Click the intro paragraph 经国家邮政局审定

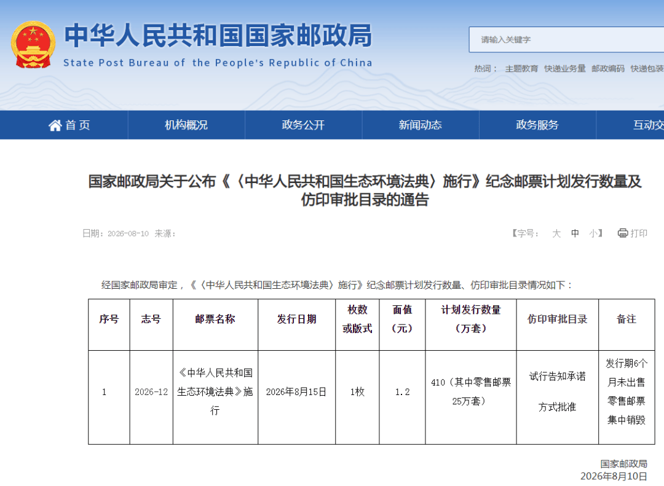[337, 285]
